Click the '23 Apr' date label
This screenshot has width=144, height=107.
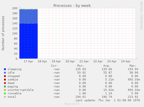click(112, 61)
